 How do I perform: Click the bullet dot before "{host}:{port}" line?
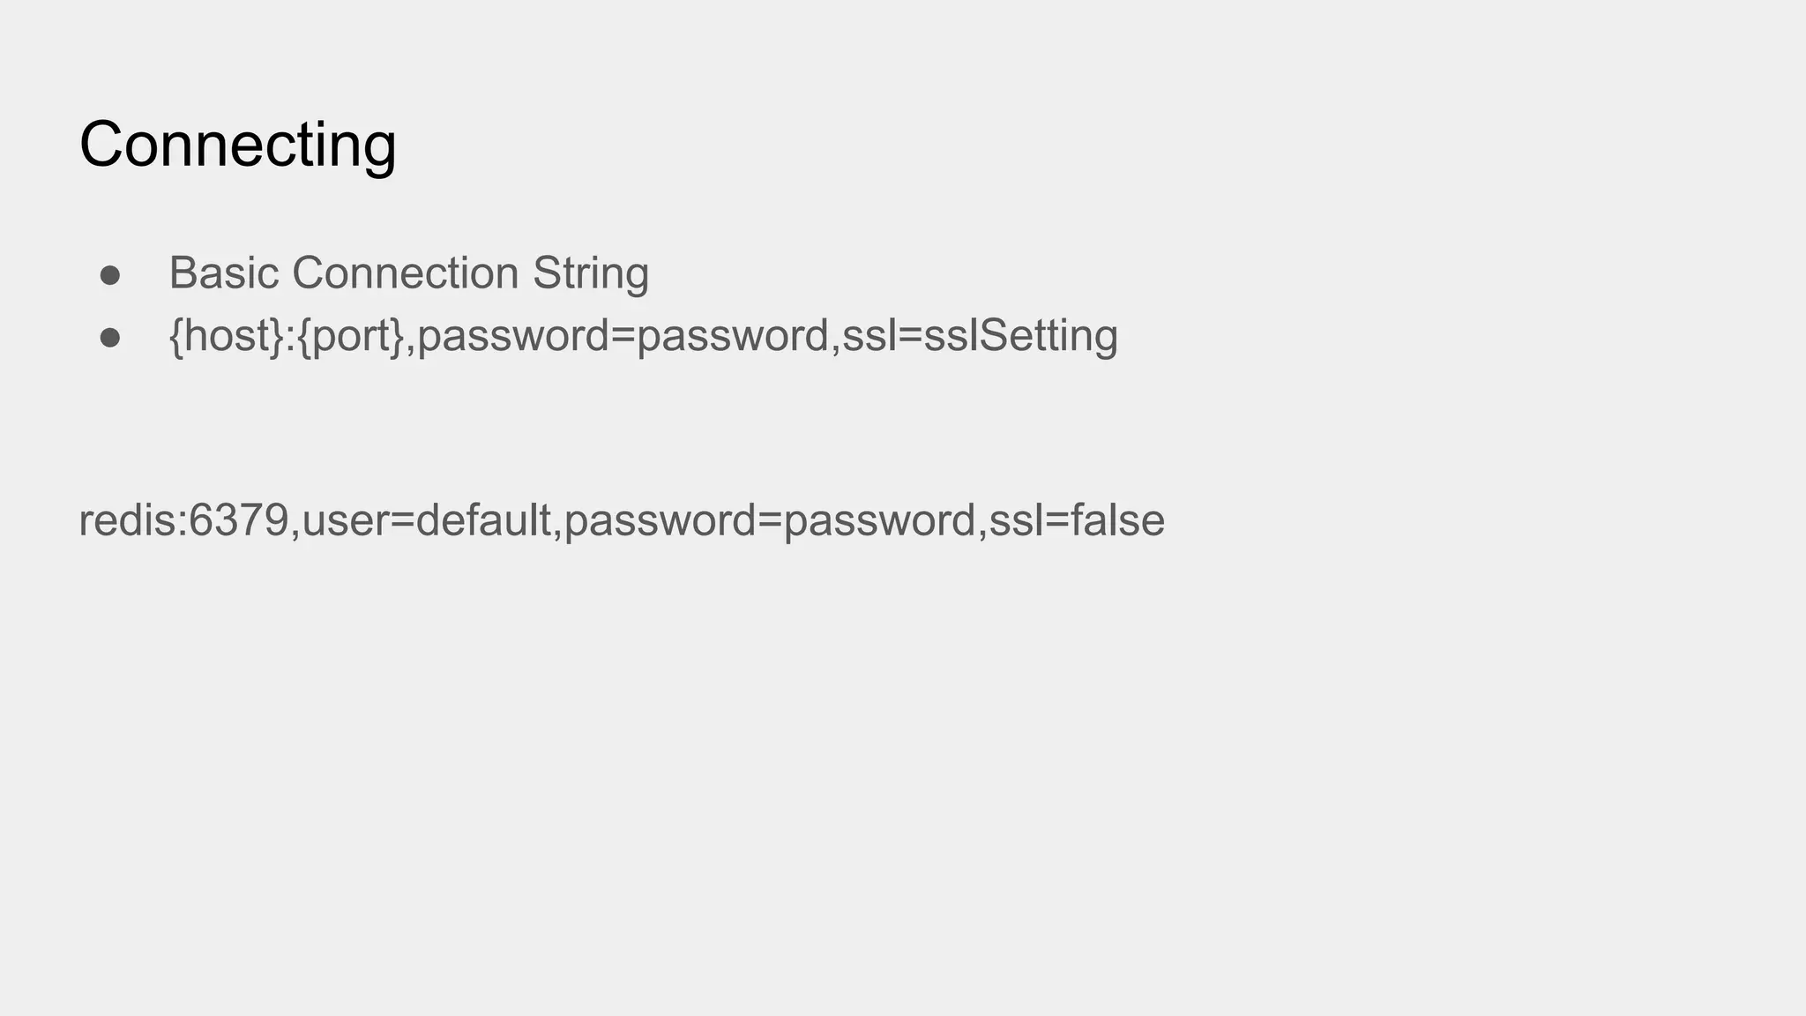(110, 338)
